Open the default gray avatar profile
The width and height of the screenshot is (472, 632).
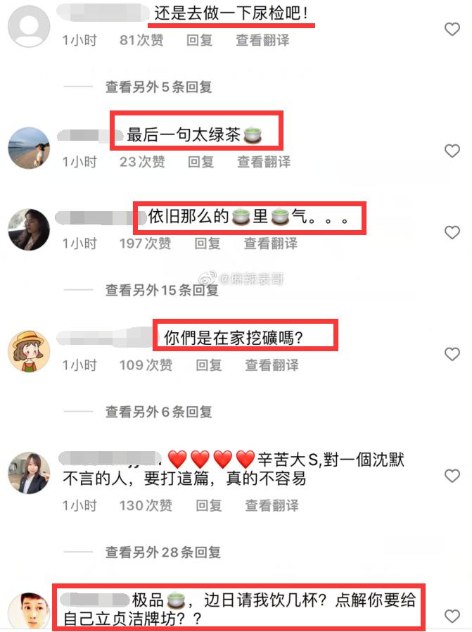pos(29,26)
